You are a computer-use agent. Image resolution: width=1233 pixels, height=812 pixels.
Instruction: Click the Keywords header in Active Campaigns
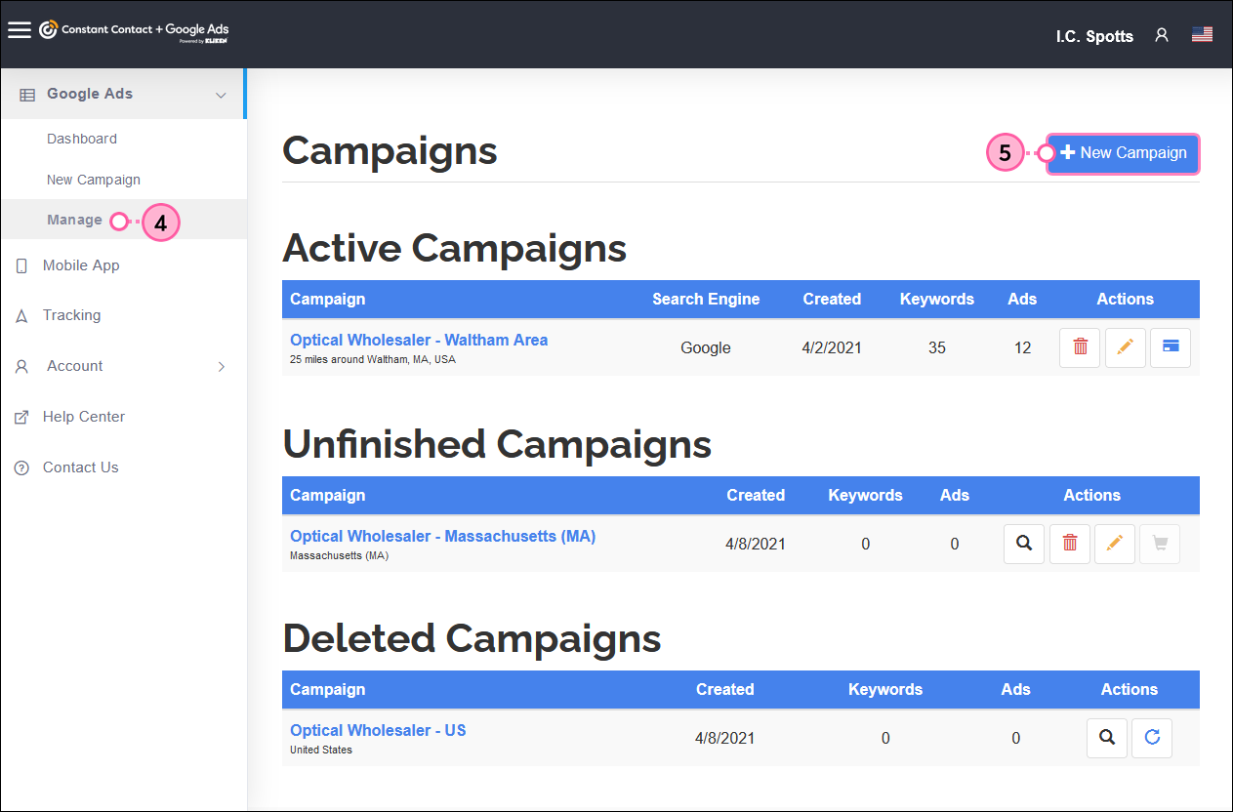pyautogui.click(x=937, y=299)
